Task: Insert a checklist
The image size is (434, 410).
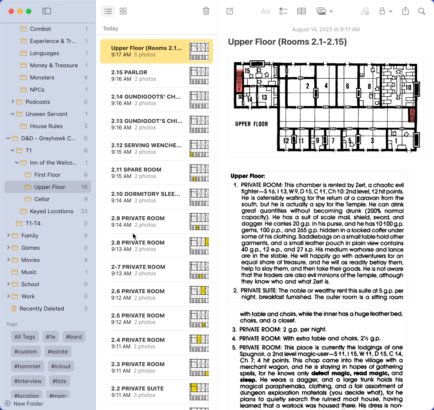Action: 283,11
